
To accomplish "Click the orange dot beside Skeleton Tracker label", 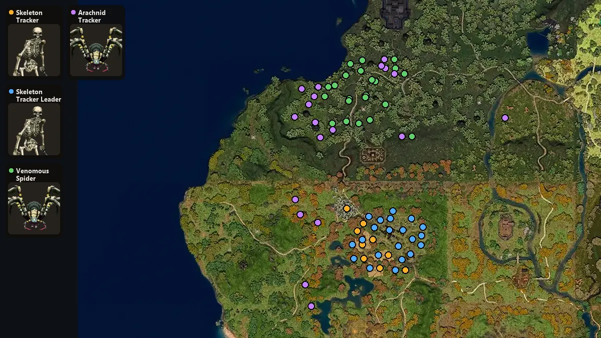I will point(12,12).
